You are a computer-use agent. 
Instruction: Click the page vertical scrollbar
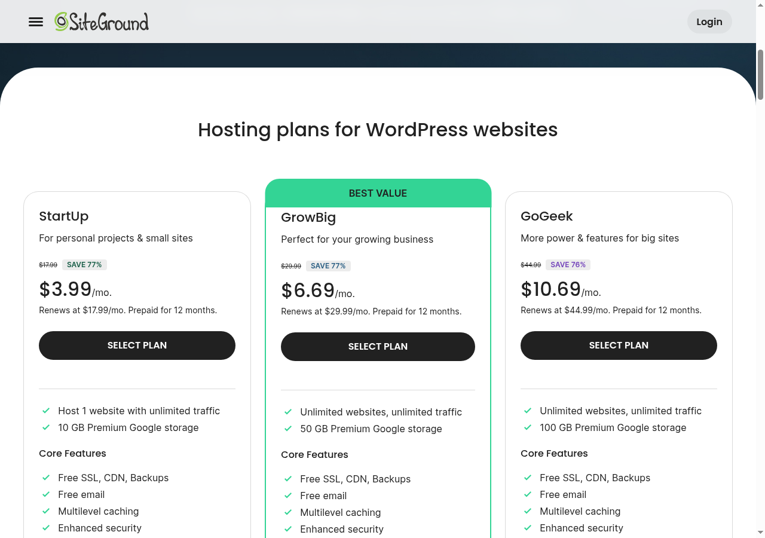(x=760, y=75)
